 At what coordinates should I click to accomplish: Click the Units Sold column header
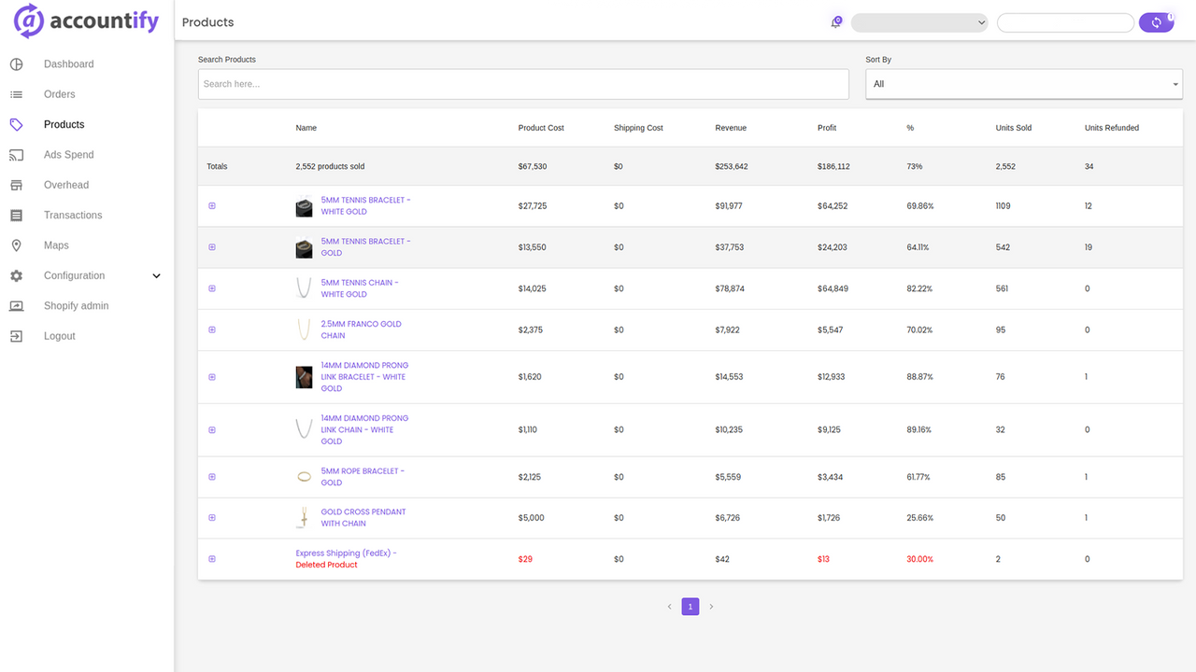(1014, 128)
